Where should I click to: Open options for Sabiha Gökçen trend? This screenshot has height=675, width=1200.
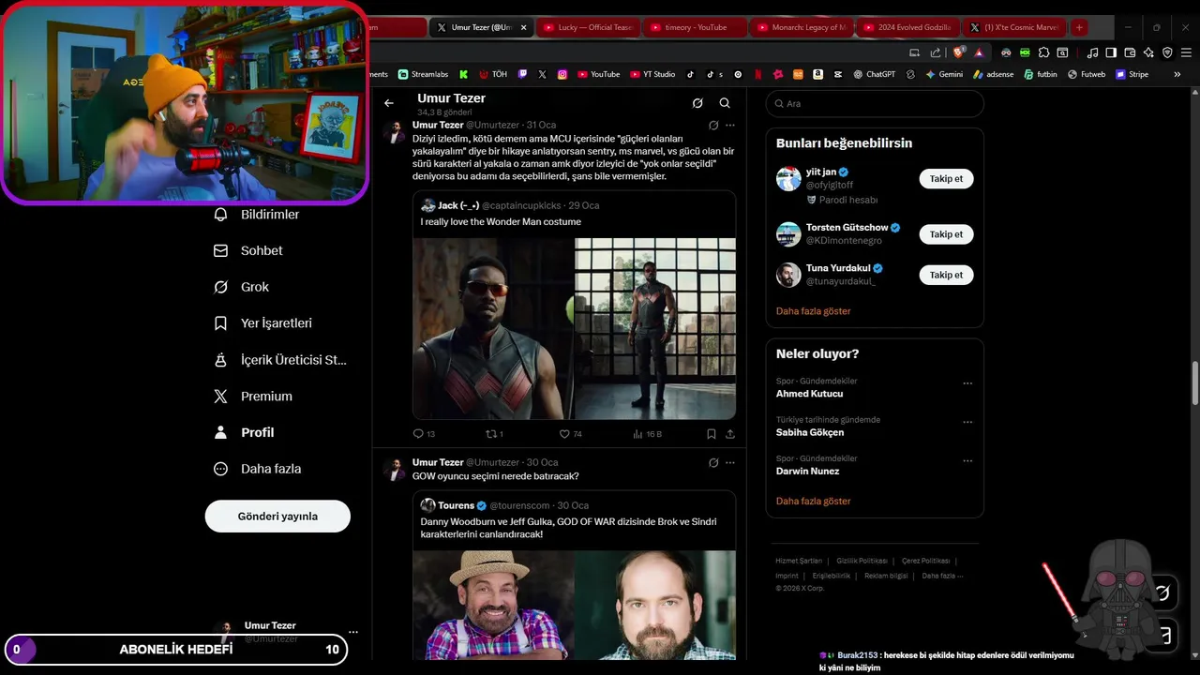coord(967,422)
